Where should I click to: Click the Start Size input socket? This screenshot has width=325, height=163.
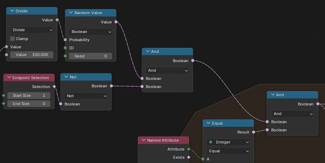pyautogui.click(x=4, y=96)
